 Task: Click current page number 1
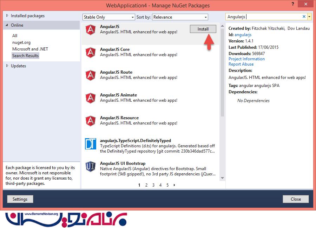[139, 185]
